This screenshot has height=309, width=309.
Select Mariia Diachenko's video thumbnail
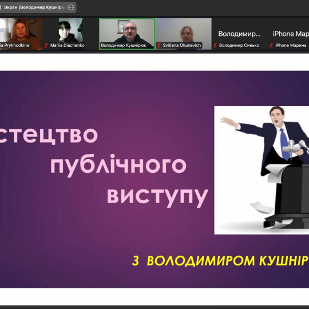70,34
